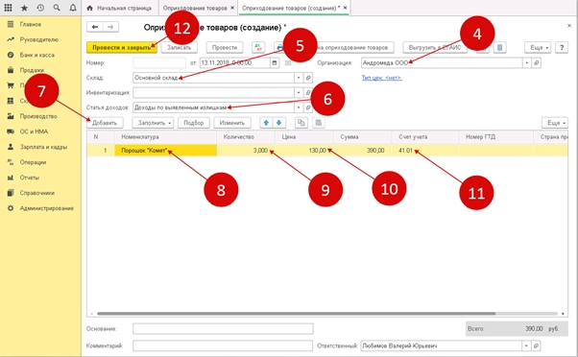Open the Склад link icon
This screenshot has height=357, width=578.
(x=308, y=78)
